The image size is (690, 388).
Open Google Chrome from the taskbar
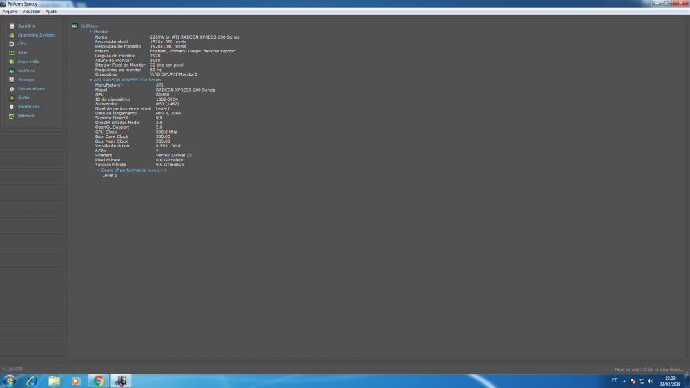click(99, 380)
